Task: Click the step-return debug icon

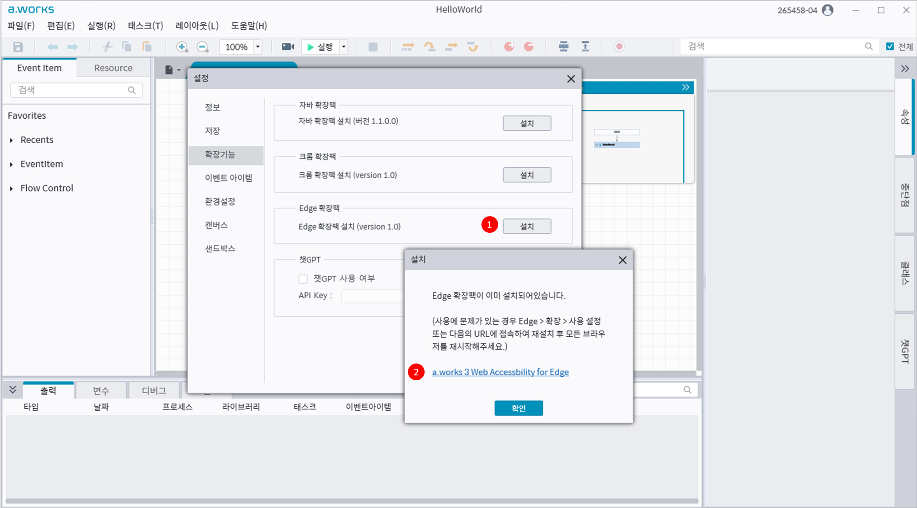Action: pyautogui.click(x=473, y=47)
